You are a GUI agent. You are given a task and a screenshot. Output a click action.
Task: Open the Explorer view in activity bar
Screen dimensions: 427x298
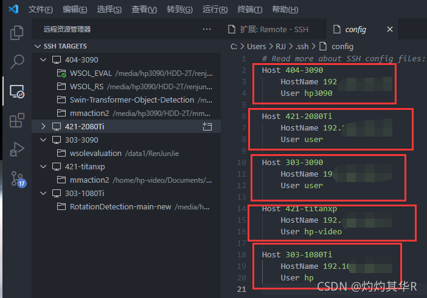[16, 33]
